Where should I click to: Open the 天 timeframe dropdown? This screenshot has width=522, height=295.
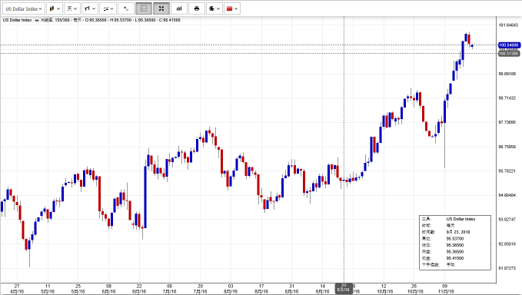72,8
